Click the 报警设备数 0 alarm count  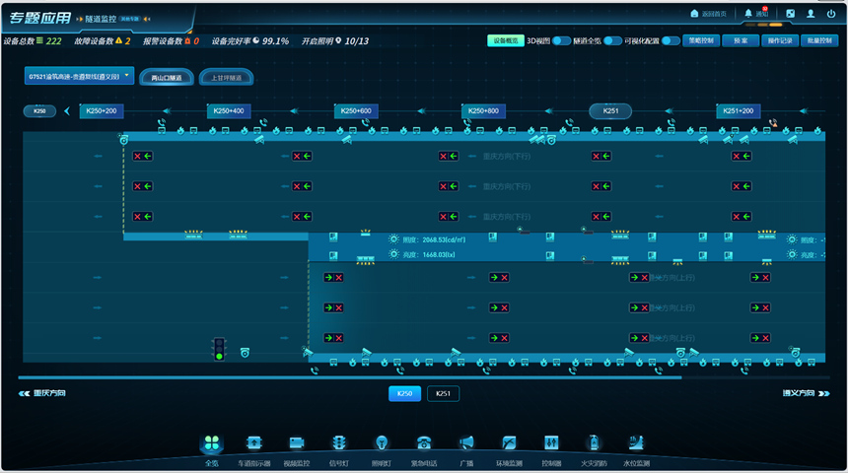(171, 41)
